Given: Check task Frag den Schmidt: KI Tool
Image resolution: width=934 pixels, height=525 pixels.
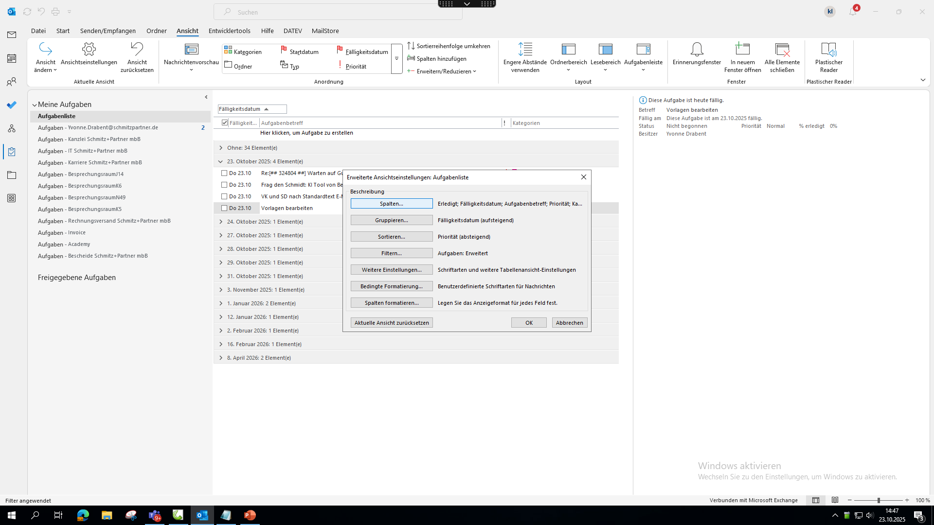Looking at the screenshot, I should click(224, 185).
